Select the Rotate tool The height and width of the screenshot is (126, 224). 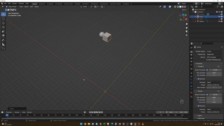pyautogui.click(x=3, y=27)
